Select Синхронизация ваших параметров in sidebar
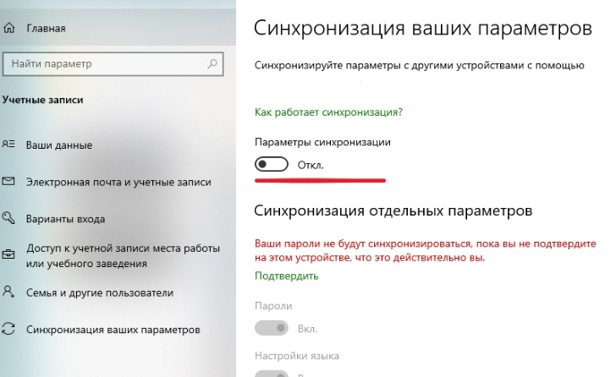 click(x=113, y=329)
